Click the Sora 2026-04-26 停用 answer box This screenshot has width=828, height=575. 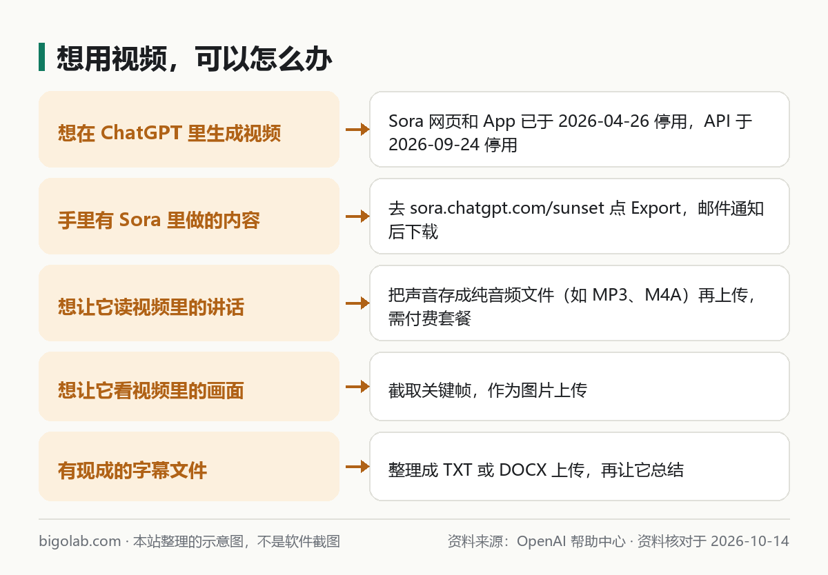coord(580,129)
